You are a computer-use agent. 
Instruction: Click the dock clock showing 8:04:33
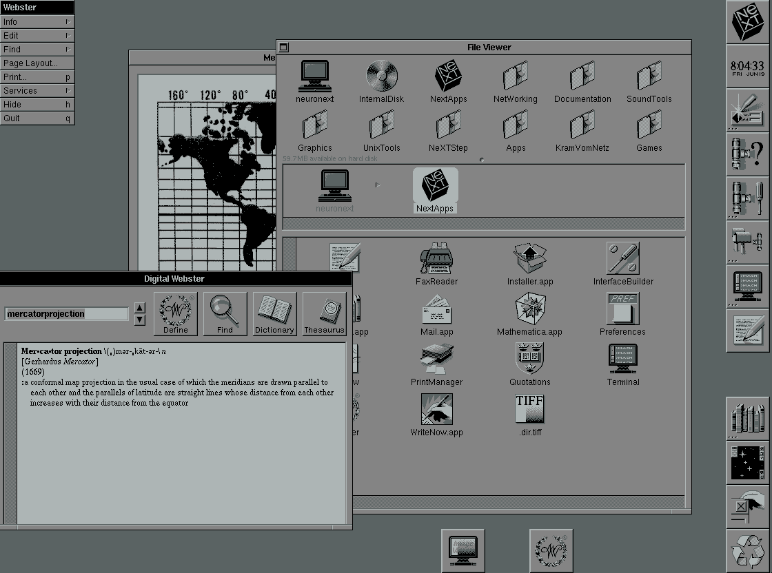click(747, 67)
